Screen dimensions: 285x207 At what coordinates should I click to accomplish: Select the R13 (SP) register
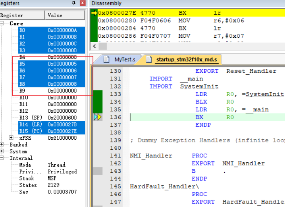52,117
